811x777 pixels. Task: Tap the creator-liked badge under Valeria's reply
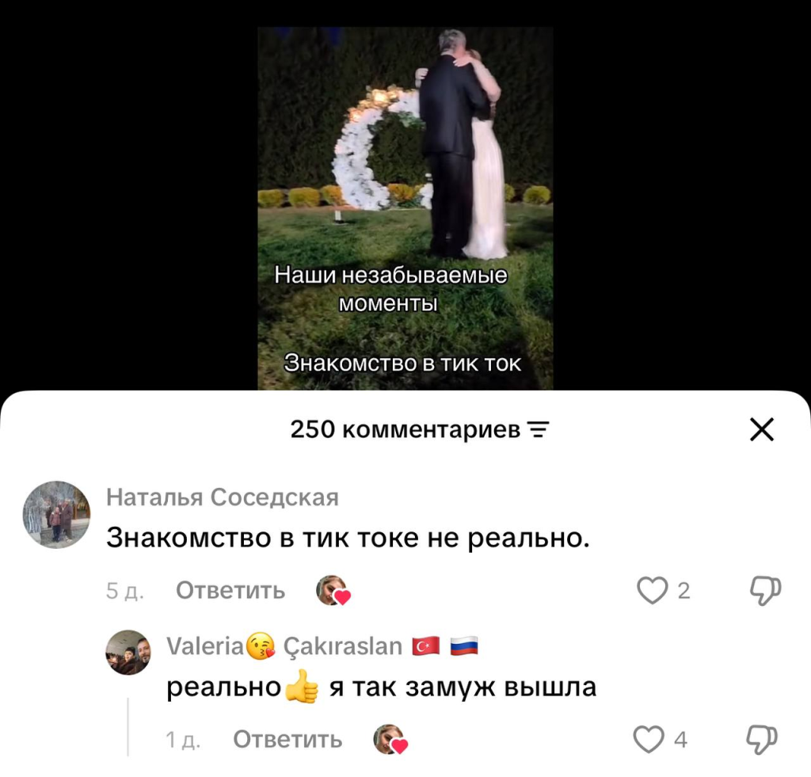[390, 739]
